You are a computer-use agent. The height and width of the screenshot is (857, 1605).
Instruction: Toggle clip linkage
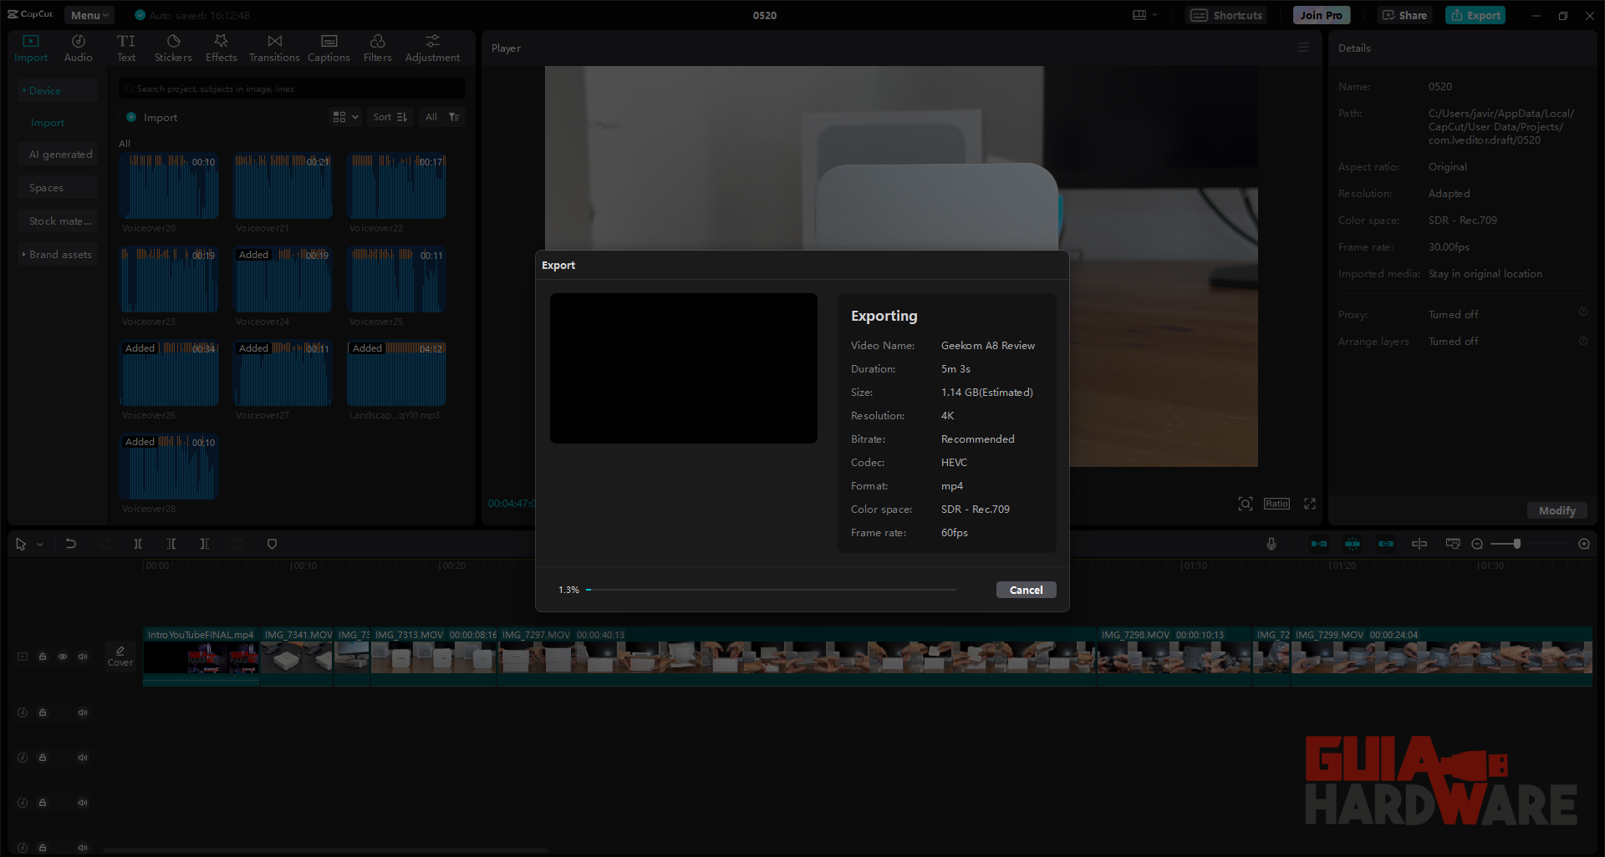1385,544
